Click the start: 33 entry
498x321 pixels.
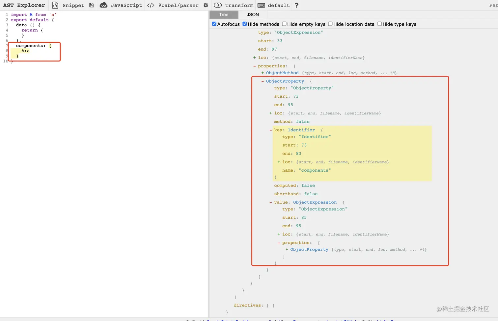(270, 41)
